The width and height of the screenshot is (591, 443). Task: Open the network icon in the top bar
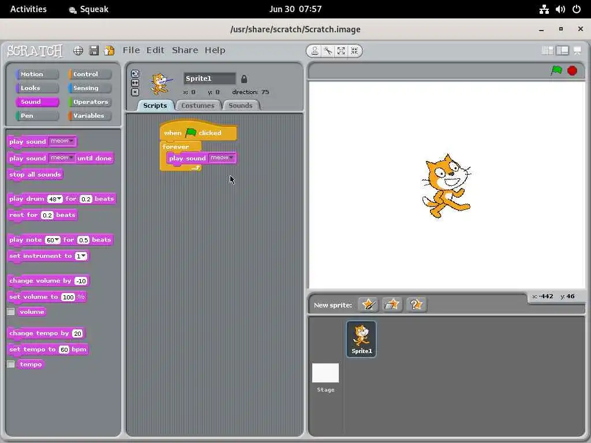(544, 9)
